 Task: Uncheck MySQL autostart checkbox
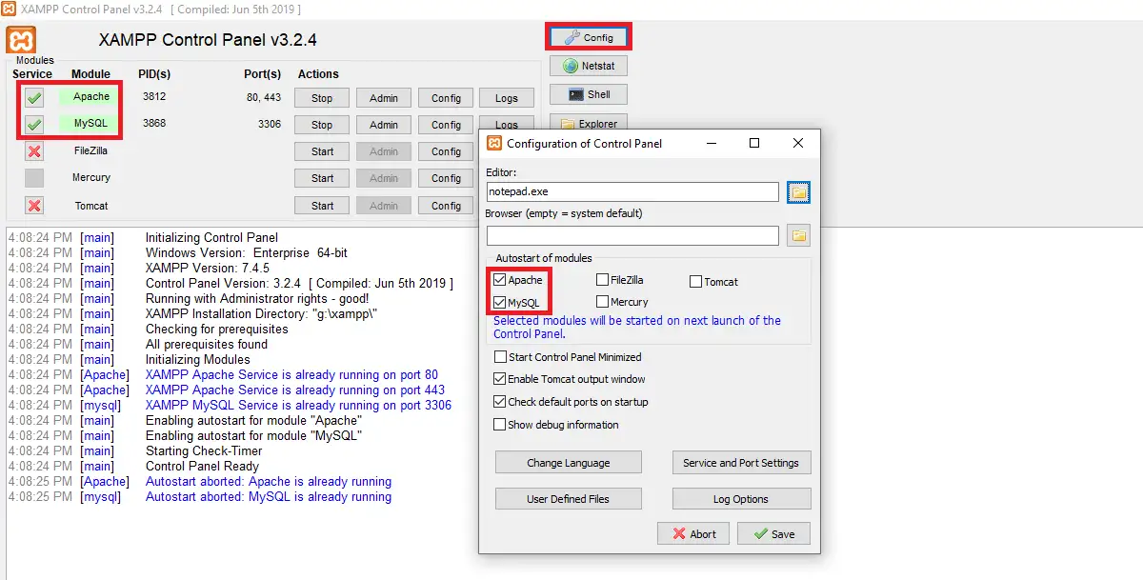[x=500, y=302]
